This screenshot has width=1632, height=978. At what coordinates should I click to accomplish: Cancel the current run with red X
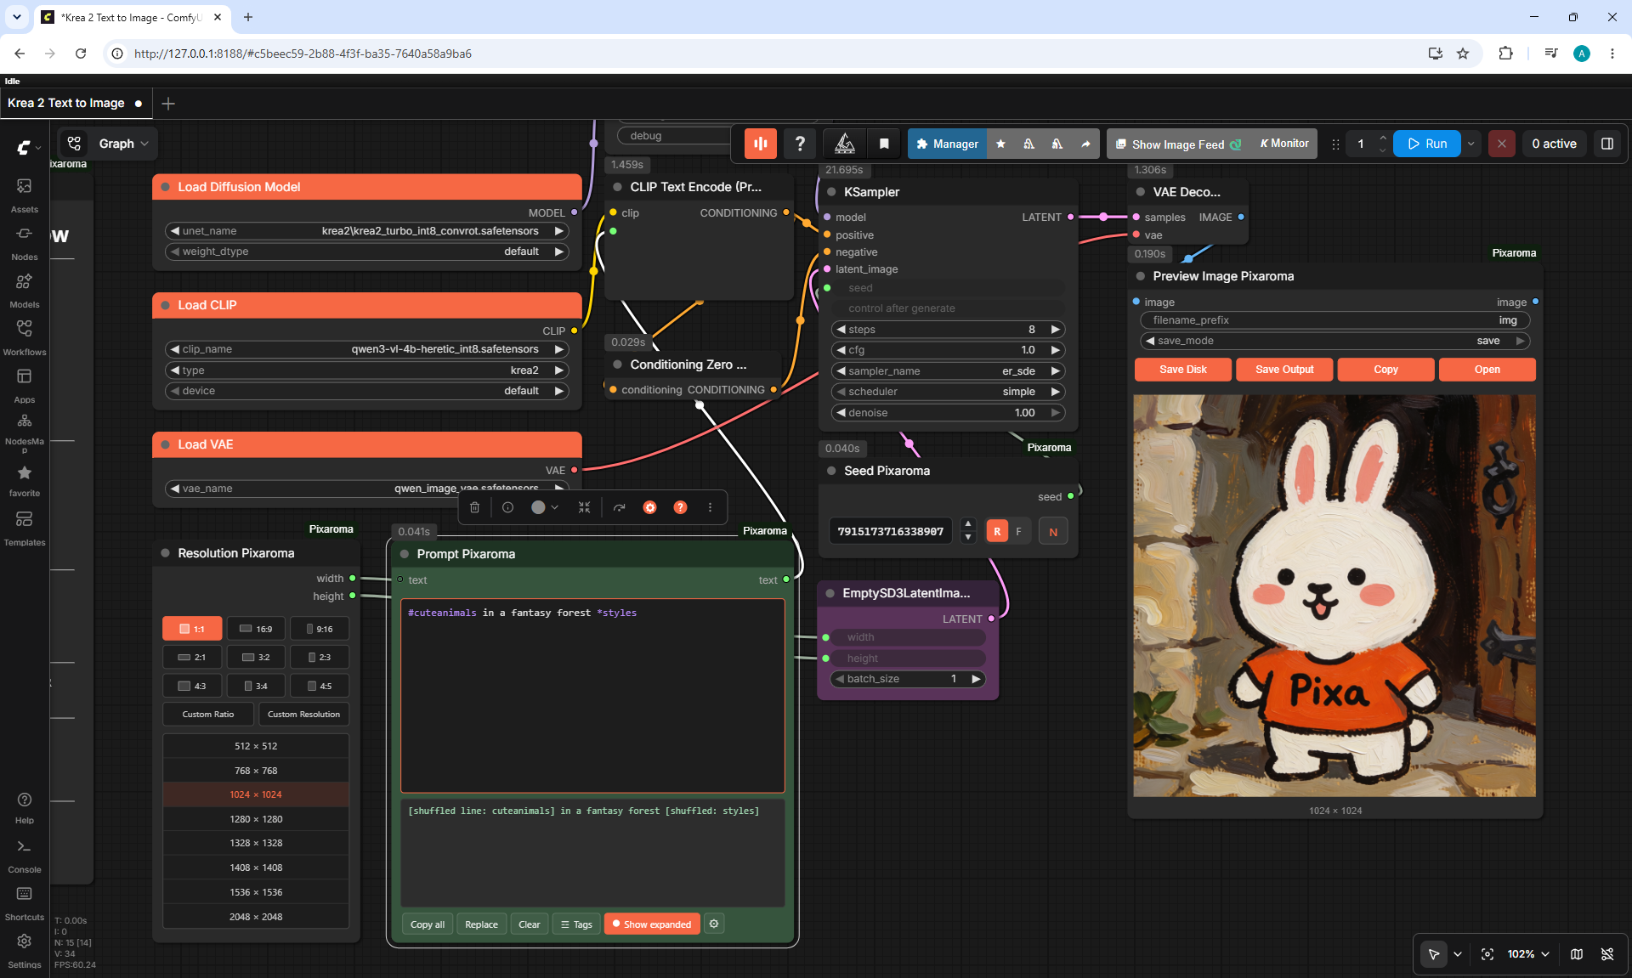(x=1502, y=144)
